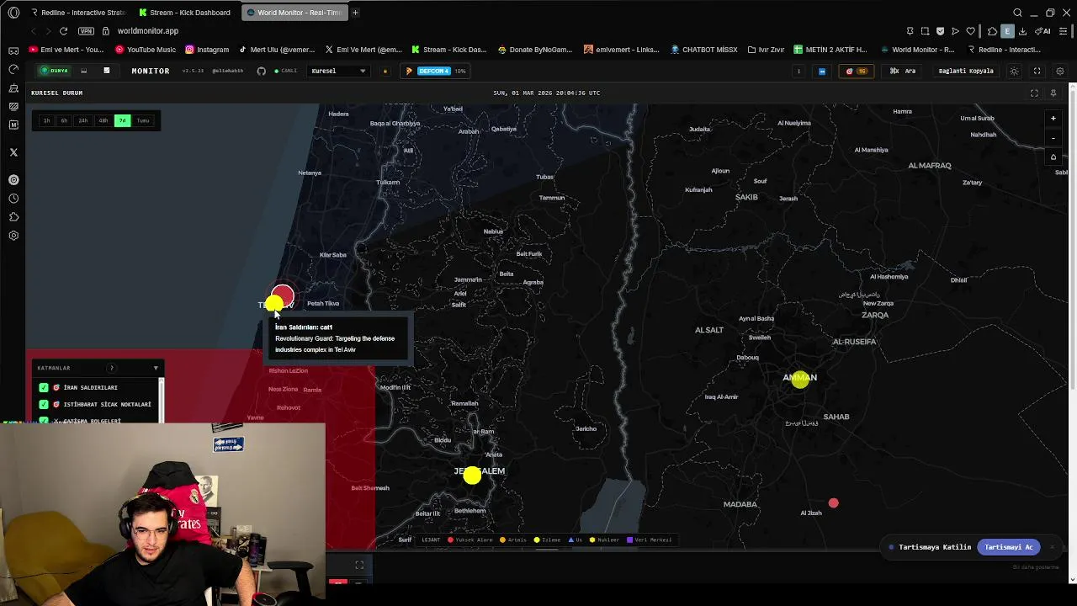Toggle the light/dark theme sun icon
This screenshot has height=606, width=1077.
tap(1014, 71)
